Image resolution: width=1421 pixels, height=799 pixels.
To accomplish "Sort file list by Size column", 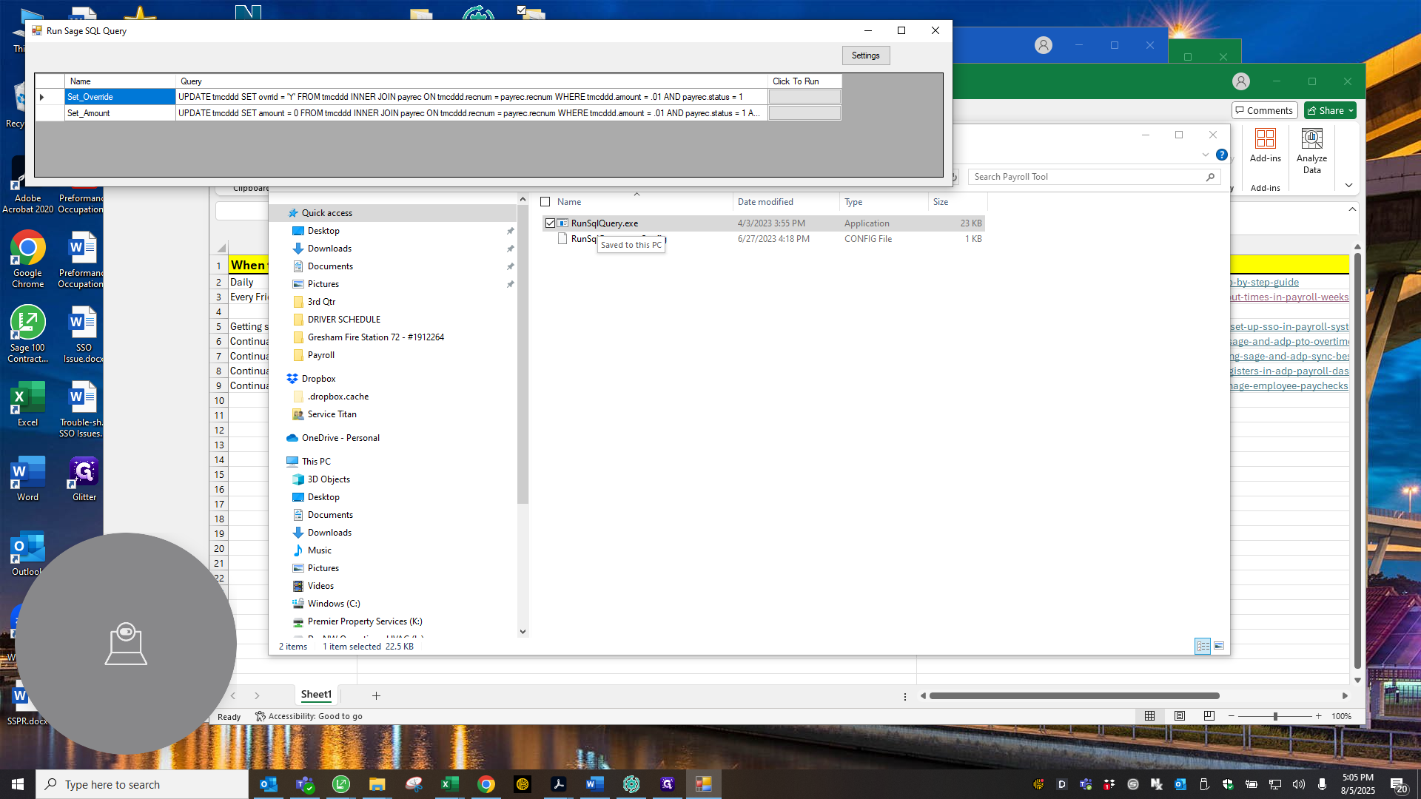I will pyautogui.click(x=941, y=202).
